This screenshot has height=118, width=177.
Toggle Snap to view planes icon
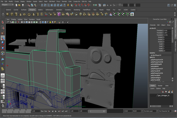[86, 5]
